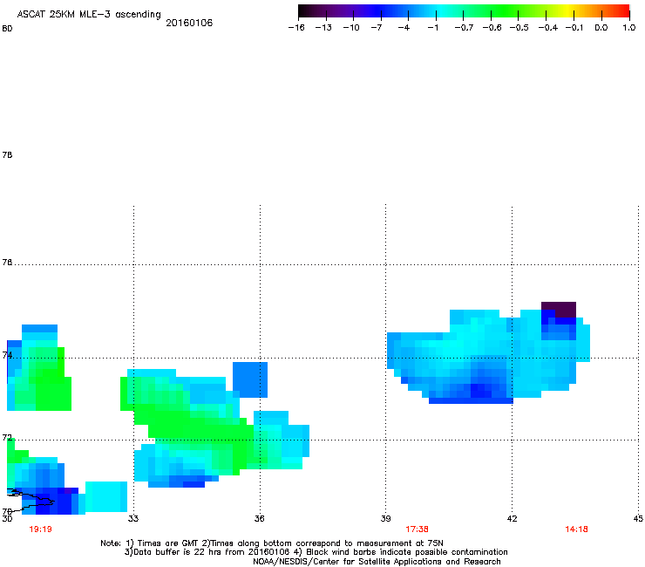Image resolution: width=645 pixels, height=567 pixels.
Task: Click the 0.0 colorbar label
Action: 601,28
